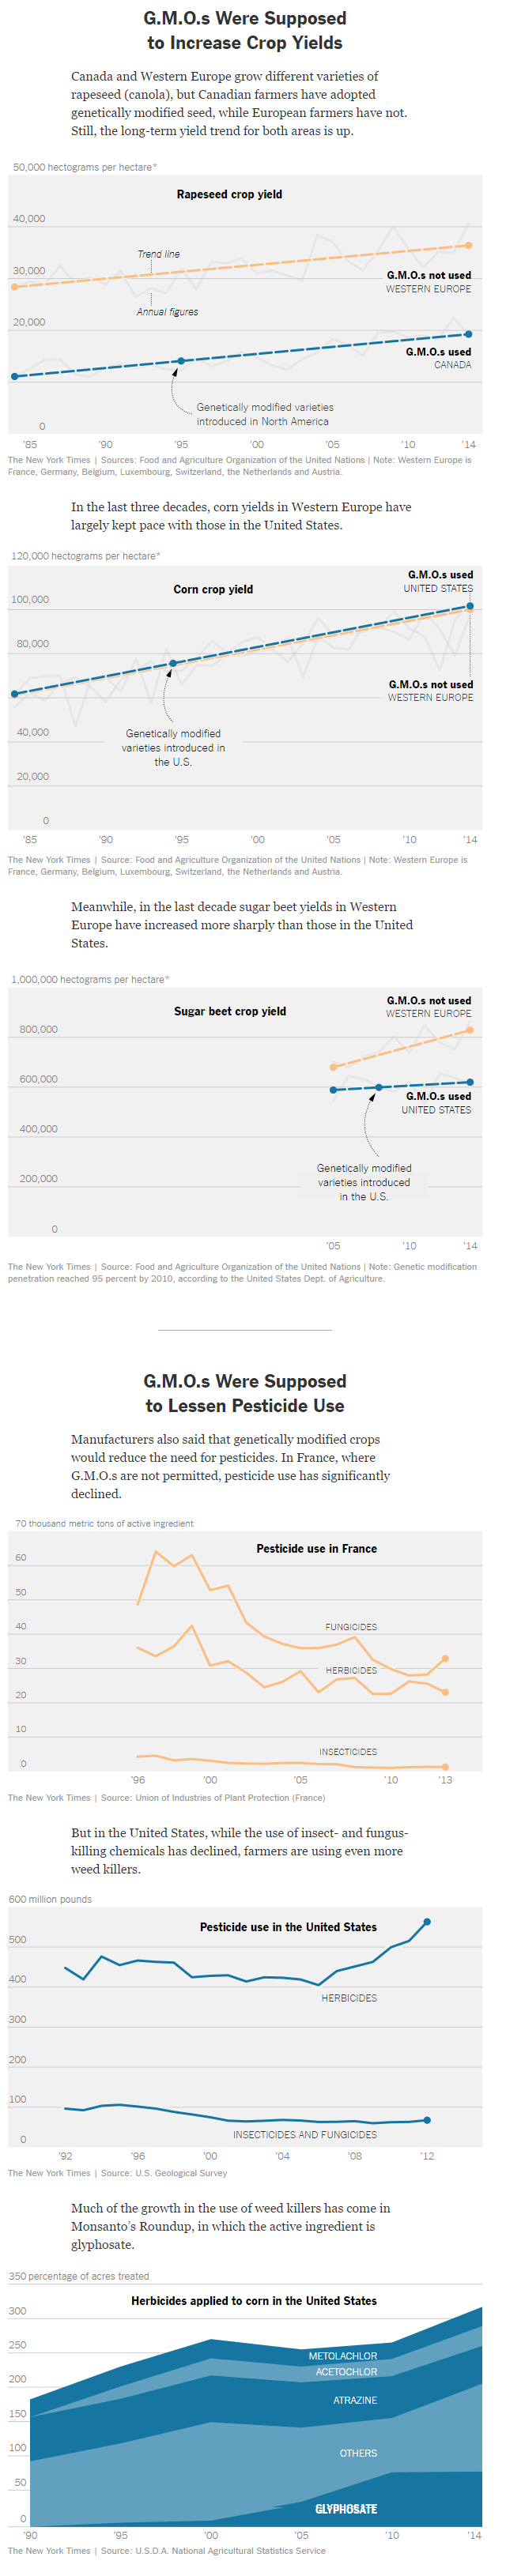Image resolution: width=506 pixels, height=2576 pixels.
Task: Click the ATRAZINE band label
Action: click(355, 2400)
